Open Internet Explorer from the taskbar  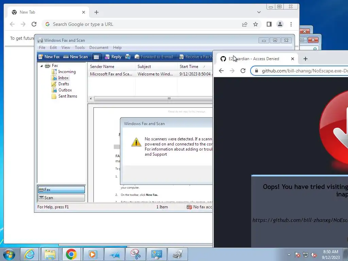pyautogui.click(x=30, y=254)
